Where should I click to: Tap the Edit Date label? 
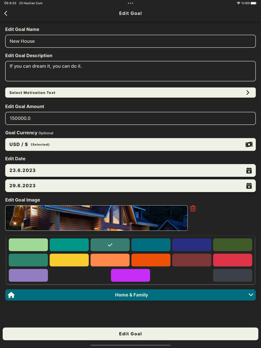15,159
